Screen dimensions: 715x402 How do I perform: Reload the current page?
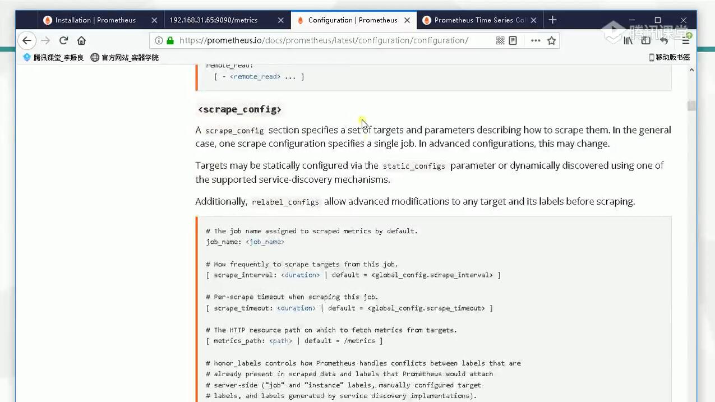point(63,40)
